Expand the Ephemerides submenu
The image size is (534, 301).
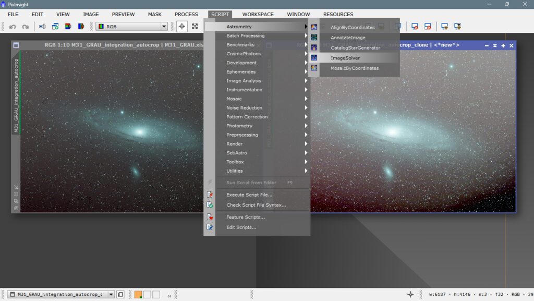click(258, 72)
